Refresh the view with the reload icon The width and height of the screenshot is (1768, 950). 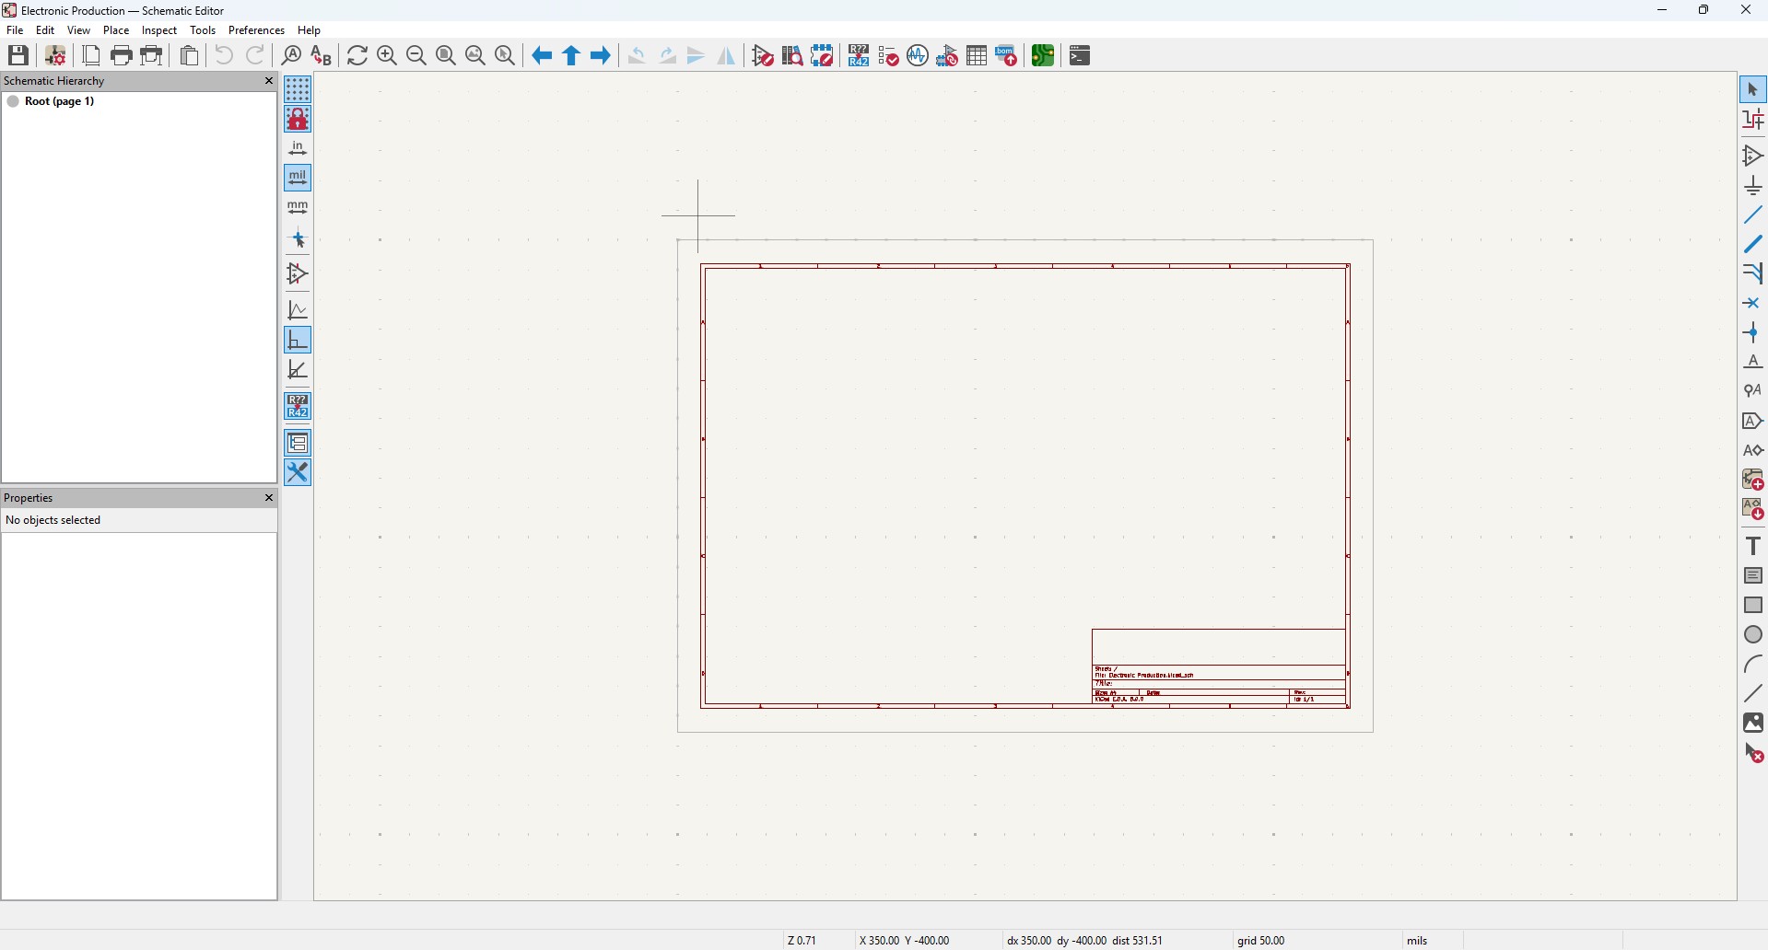point(358,55)
